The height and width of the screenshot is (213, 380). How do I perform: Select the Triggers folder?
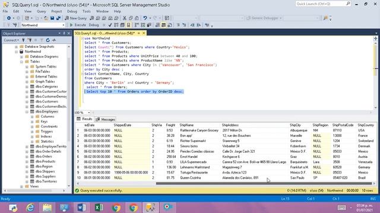(x=47, y=131)
